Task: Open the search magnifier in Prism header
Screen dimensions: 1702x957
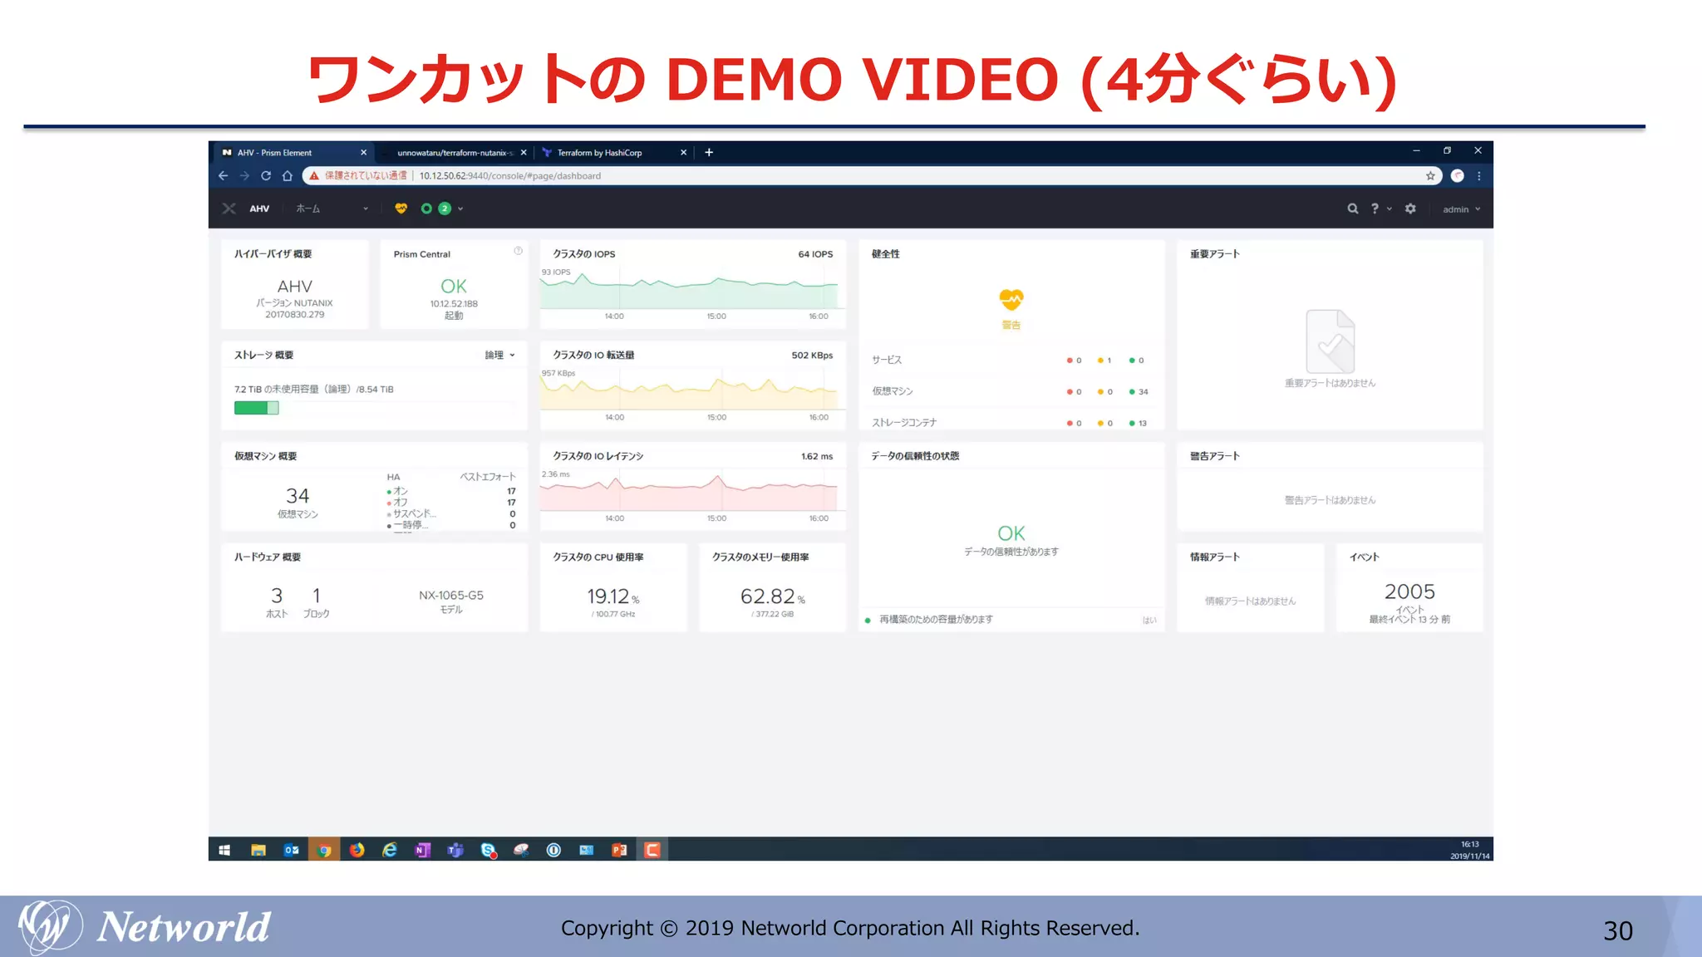Action: click(1353, 209)
